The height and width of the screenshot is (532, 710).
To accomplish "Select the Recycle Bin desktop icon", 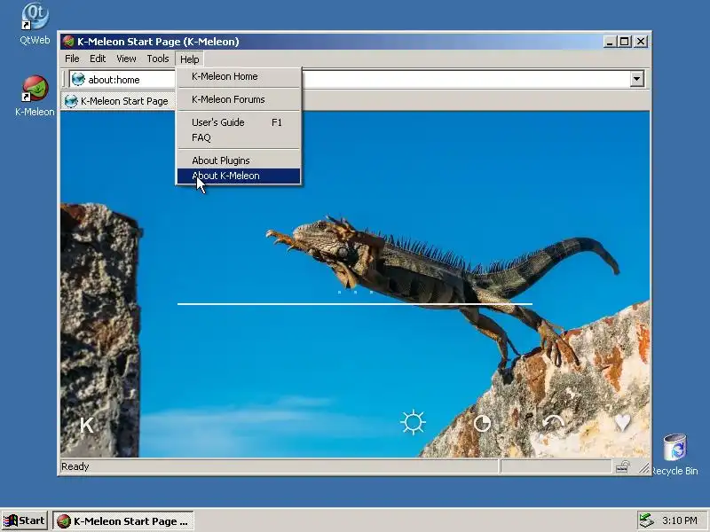I will point(675,447).
